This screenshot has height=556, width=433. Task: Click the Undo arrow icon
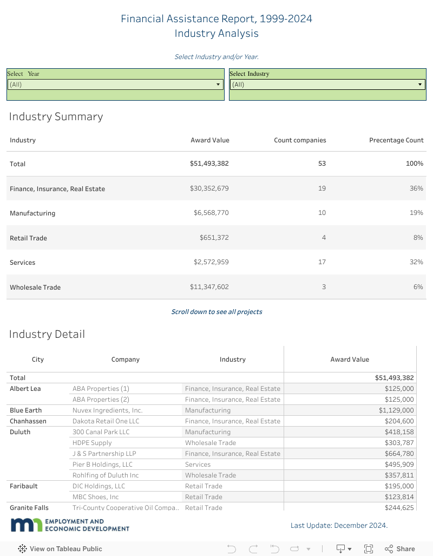click(x=232, y=548)
